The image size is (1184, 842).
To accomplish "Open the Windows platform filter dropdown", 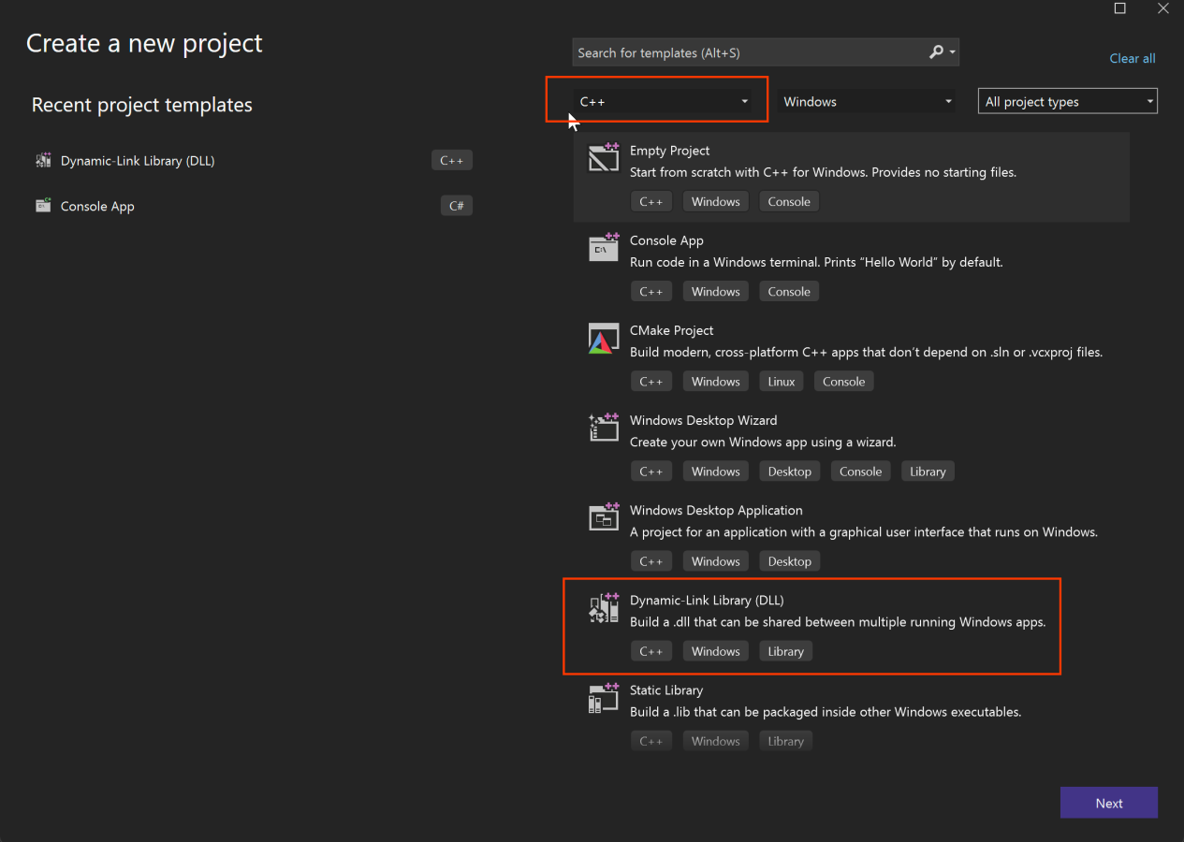I will coord(867,102).
